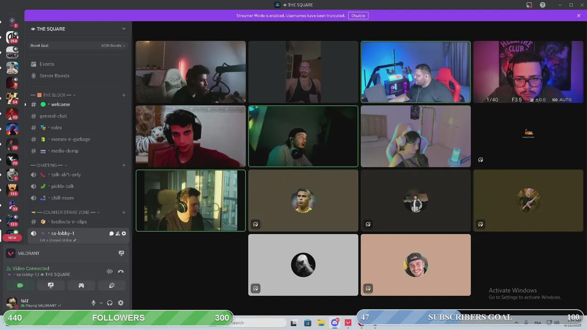Focus video tile with blue-lit desk setup
The height and width of the screenshot is (330, 587).
[x=415, y=72]
